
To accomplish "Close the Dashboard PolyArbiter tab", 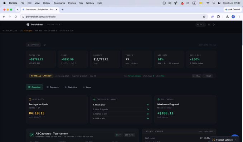I will tap(57, 10).
